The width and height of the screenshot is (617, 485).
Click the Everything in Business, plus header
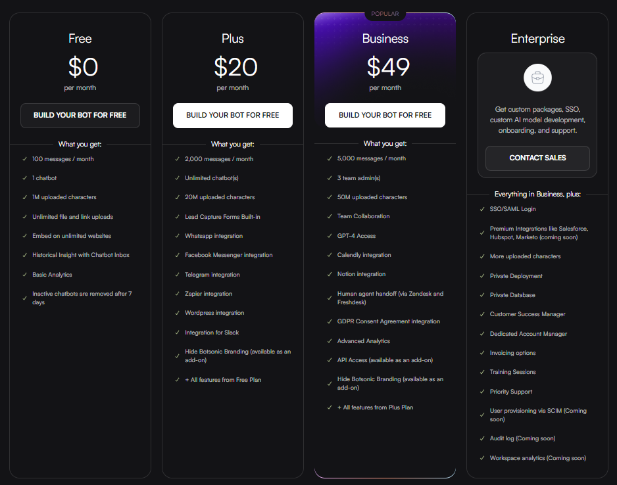537,193
